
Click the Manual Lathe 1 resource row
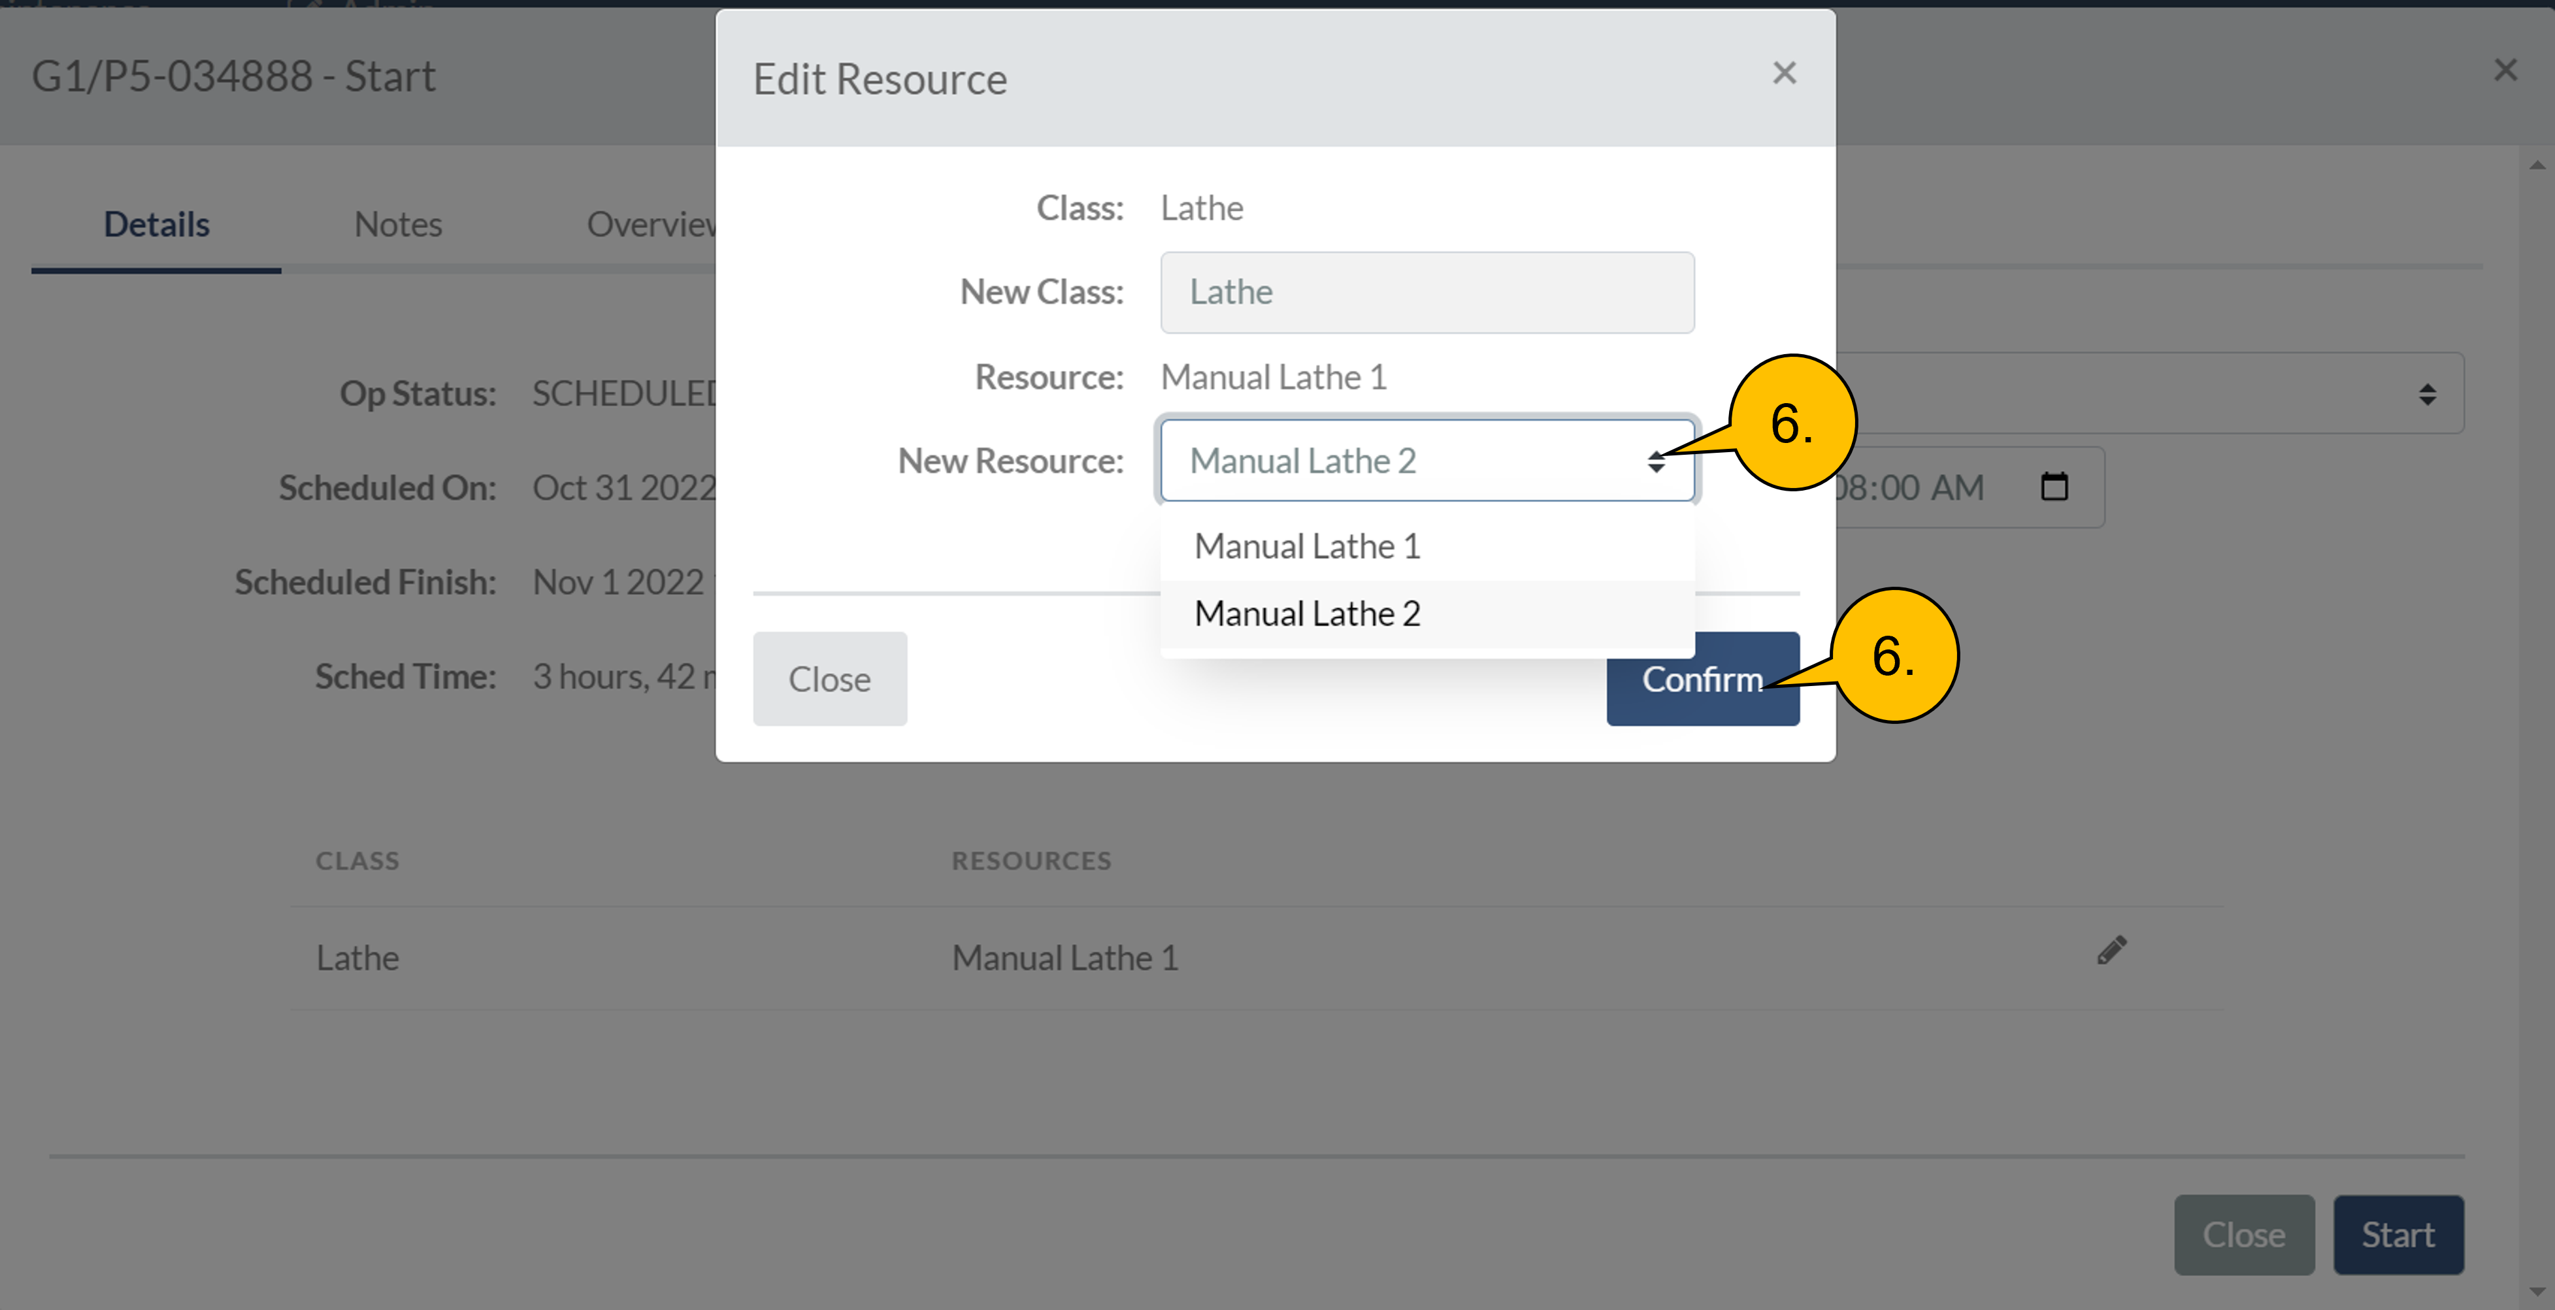pyautogui.click(x=1064, y=958)
